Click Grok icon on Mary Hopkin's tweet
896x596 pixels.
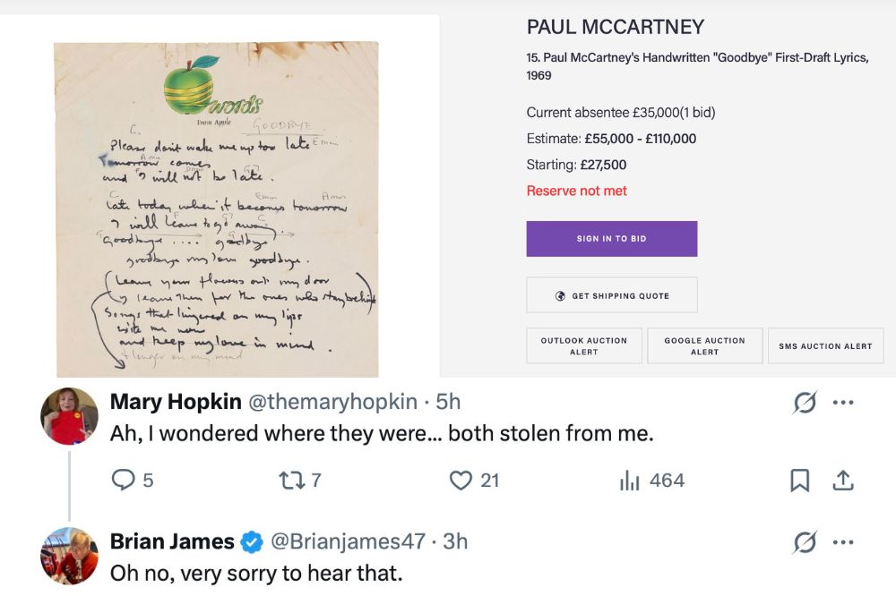pyautogui.click(x=805, y=404)
